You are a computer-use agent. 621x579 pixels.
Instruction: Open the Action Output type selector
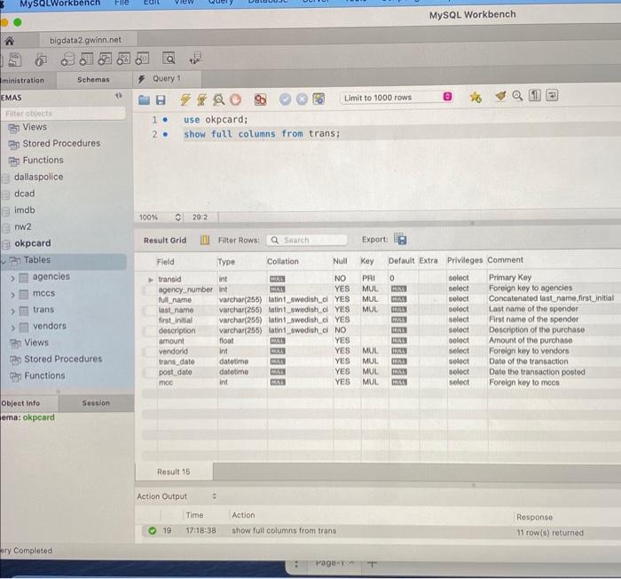(x=215, y=496)
